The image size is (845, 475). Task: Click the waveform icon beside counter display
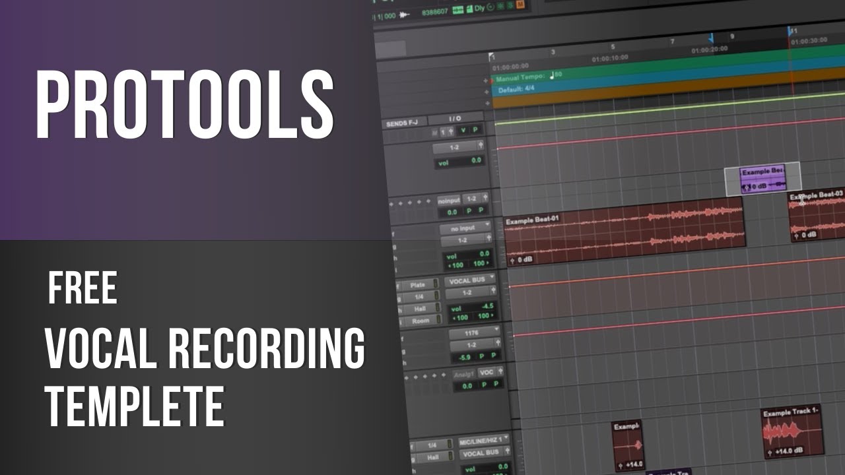(x=405, y=14)
